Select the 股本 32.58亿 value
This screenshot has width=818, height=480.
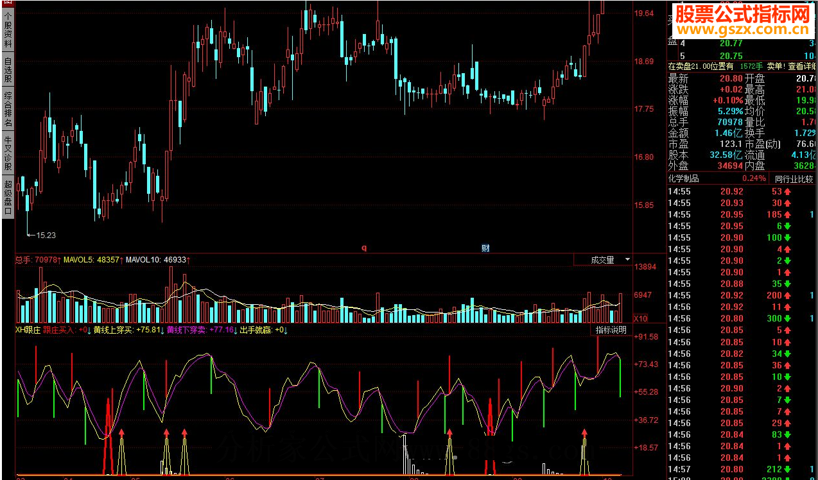coord(727,155)
